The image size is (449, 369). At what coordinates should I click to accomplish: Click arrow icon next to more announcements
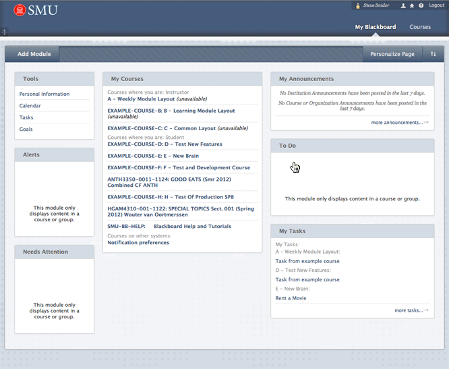coord(427,123)
